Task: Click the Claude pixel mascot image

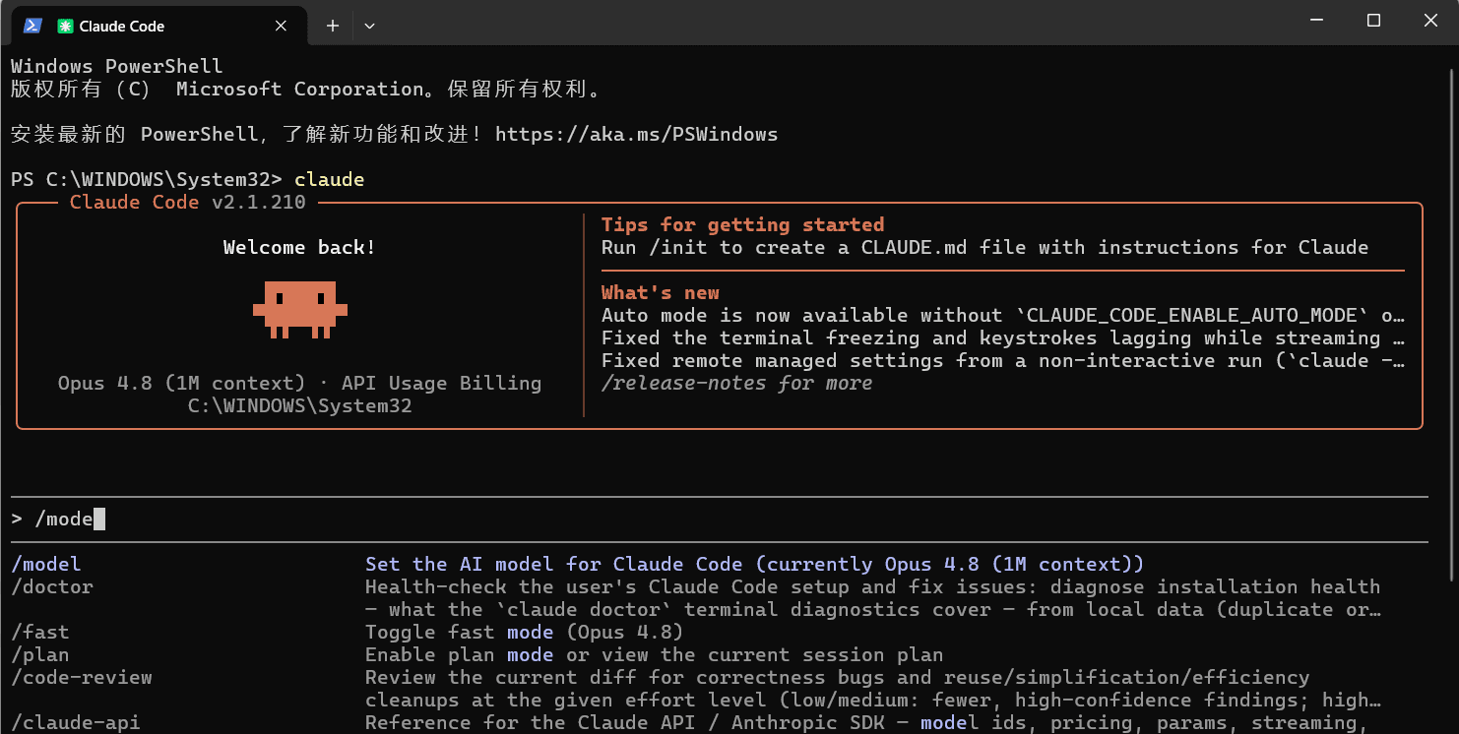Action: [x=300, y=309]
